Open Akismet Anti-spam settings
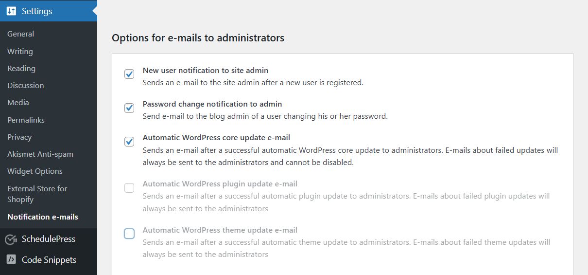 pyautogui.click(x=40, y=154)
